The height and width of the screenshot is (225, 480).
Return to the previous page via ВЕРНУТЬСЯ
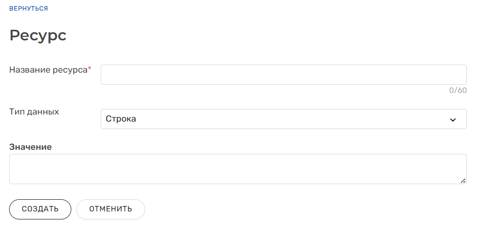click(x=28, y=9)
